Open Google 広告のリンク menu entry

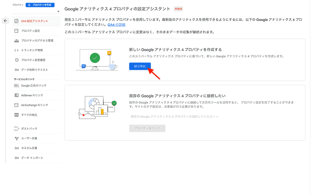click(37, 85)
